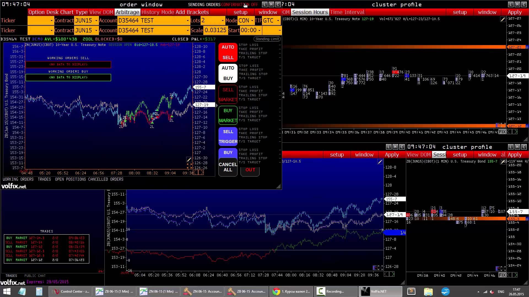Click Apply in the top cluster profile
Viewport: 529px width, 297px height.
pos(515,12)
